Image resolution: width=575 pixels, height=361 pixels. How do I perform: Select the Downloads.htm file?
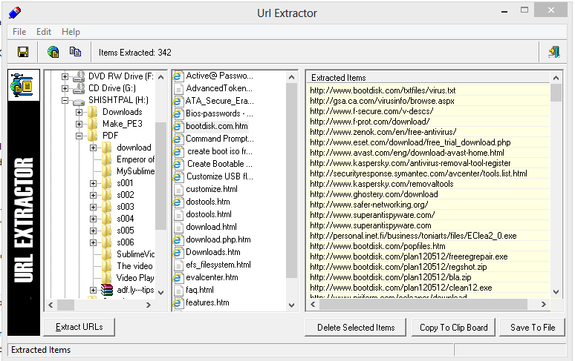213,252
